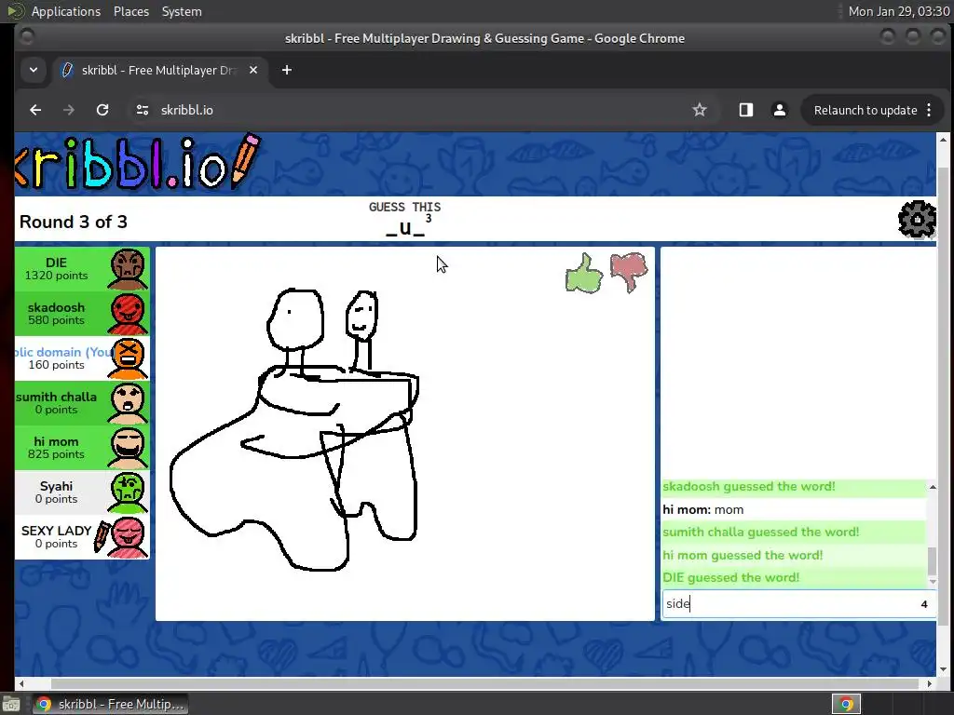Viewport: 954px width, 715px height.
Task: Click the 'hi mom: mom' chat message
Action: [x=794, y=509]
